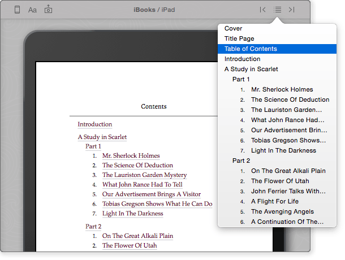Open Tobias Gregson Shows… popup entry
The image size is (345, 260).
tap(277, 140)
